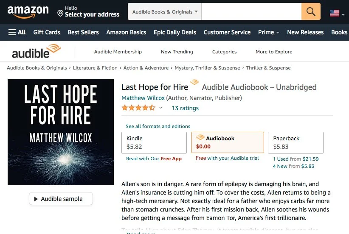Select the Paperback $5.83 format
The width and height of the screenshot is (349, 234).
pyautogui.click(x=296, y=142)
